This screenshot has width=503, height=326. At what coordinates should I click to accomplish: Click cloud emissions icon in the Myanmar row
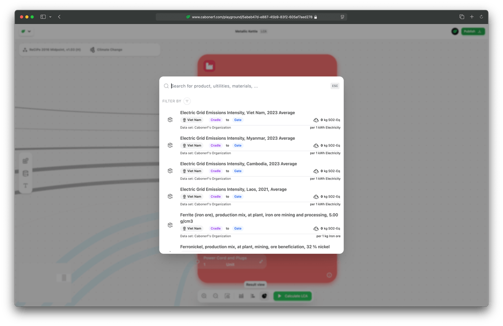[316, 146]
